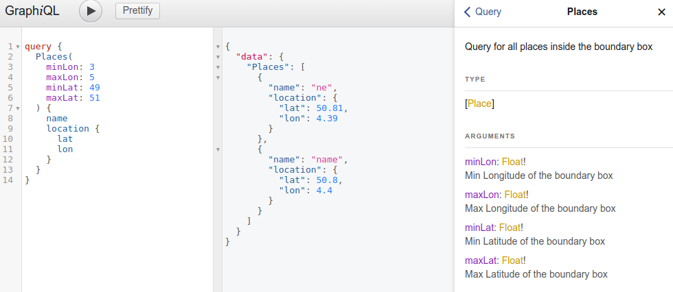Click the maxLon argument in docs
Viewport: 673px width, 292px height.
pos(482,195)
